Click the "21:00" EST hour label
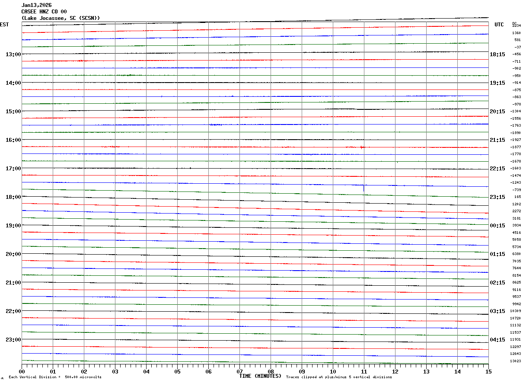The height and width of the screenshot is (383, 523). [13, 283]
